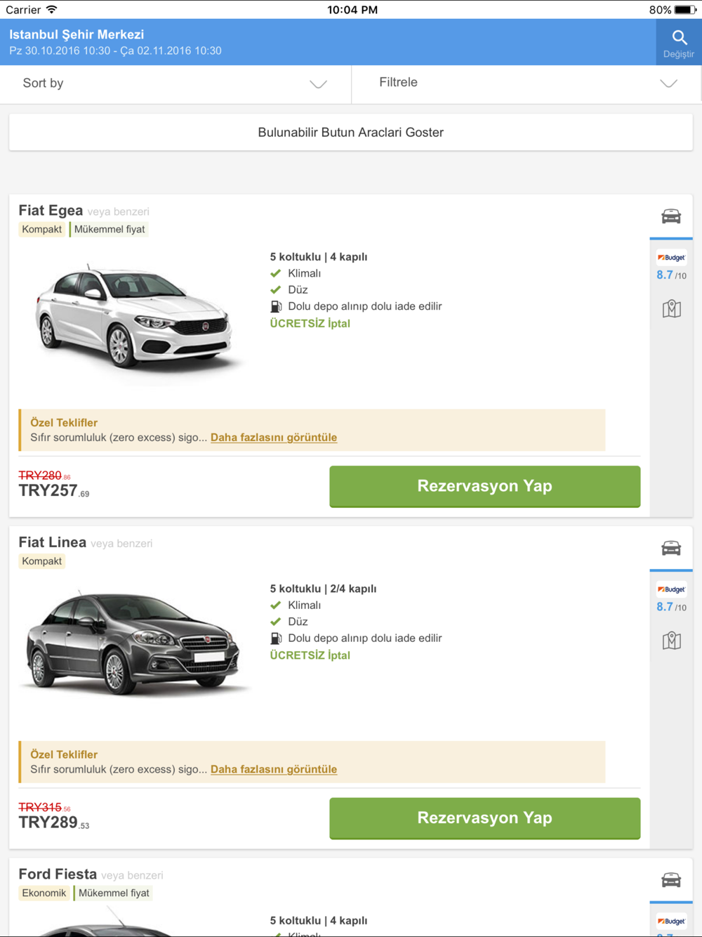The width and height of the screenshot is (702, 937).
Task: Select car details icon for Fiat Egea
Action: click(671, 216)
